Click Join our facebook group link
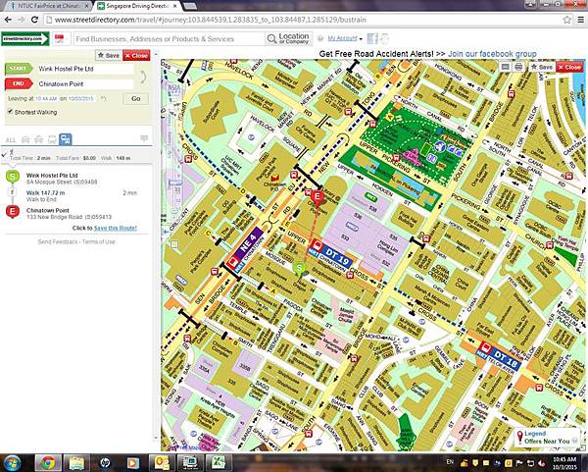The image size is (588, 472). [492, 54]
